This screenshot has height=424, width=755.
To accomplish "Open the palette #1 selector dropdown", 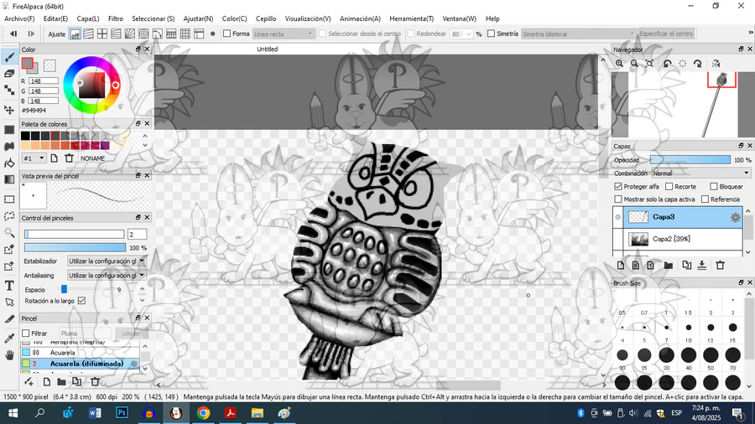I will pos(34,158).
